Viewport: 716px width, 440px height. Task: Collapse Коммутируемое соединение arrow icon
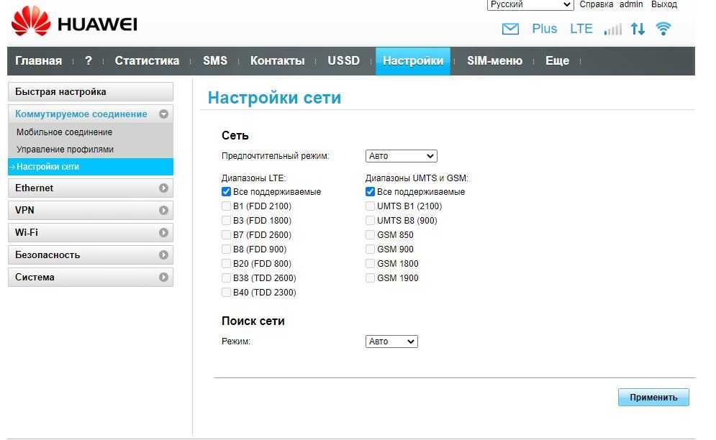coord(163,114)
